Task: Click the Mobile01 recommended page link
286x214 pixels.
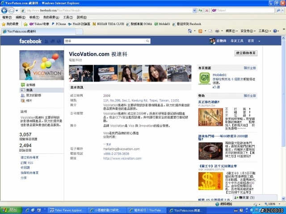Action: tap(219, 75)
